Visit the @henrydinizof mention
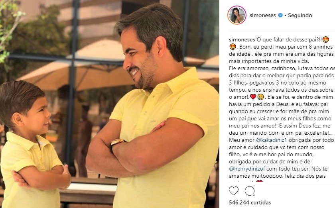Screen dimensions: 335x208 (247, 169)
